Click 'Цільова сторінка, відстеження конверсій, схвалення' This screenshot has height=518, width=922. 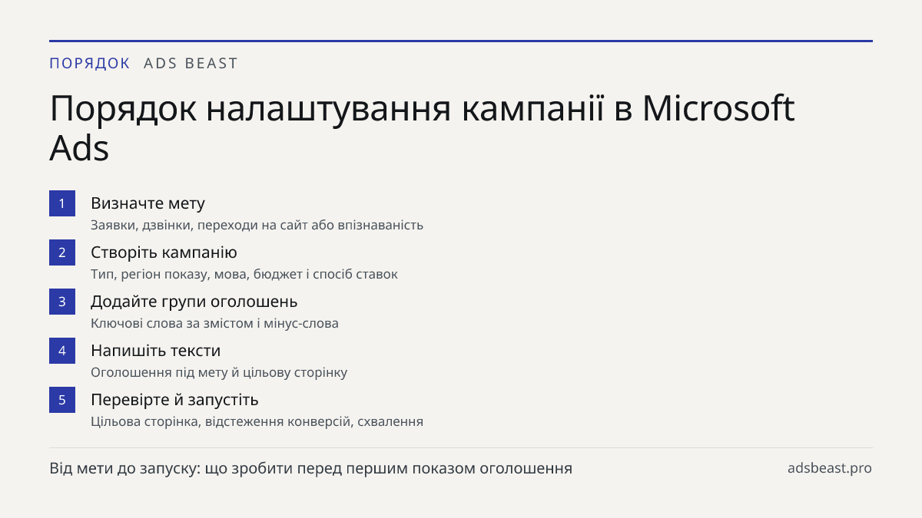click(257, 422)
